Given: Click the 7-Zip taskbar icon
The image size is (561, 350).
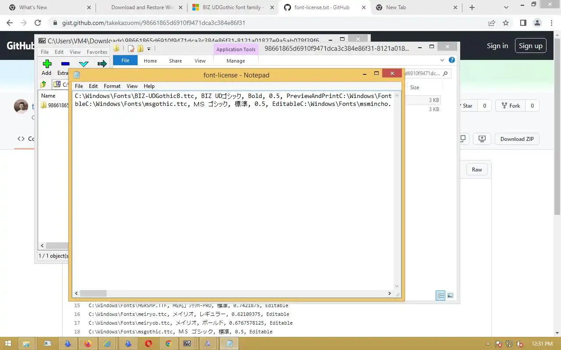Looking at the screenshot, I should point(187,343).
